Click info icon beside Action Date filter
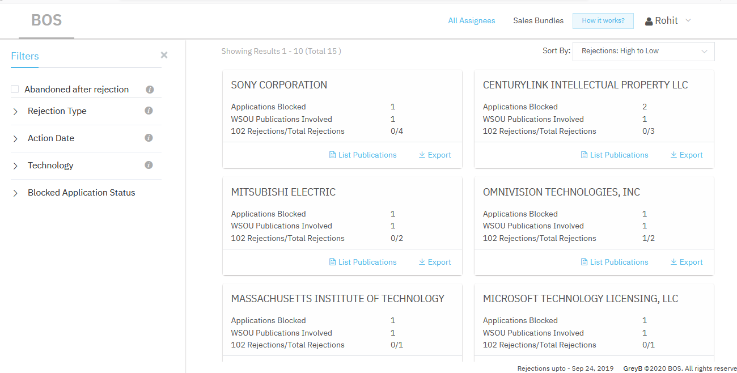737x373 pixels. (149, 138)
